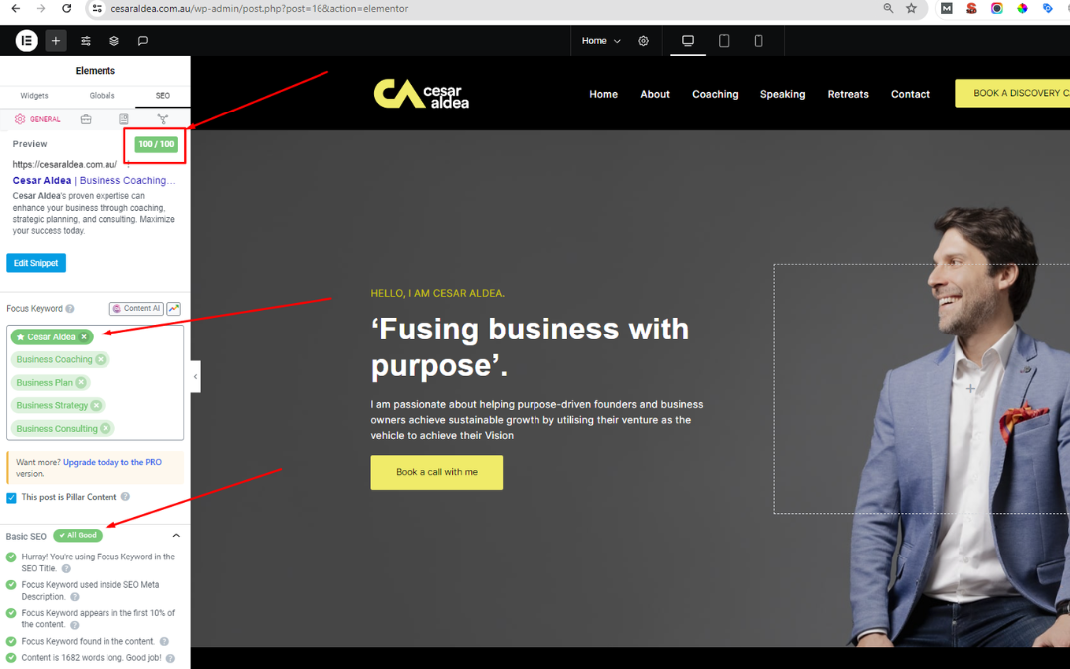Click the Edit Snippet button
Screen dimensions: 1070x669
[x=36, y=263]
